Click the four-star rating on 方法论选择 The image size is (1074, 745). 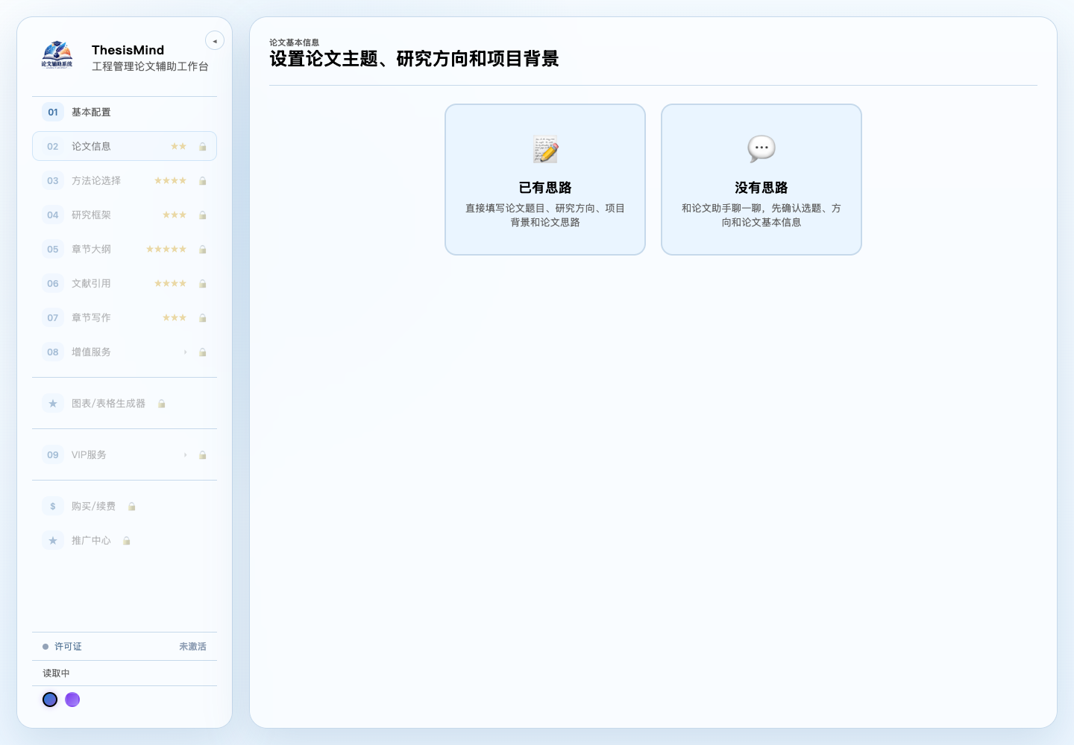click(x=170, y=180)
